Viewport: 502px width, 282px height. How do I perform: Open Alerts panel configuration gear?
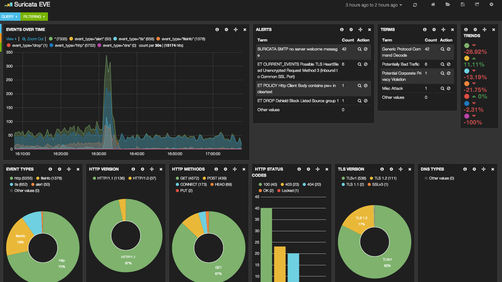351,30
